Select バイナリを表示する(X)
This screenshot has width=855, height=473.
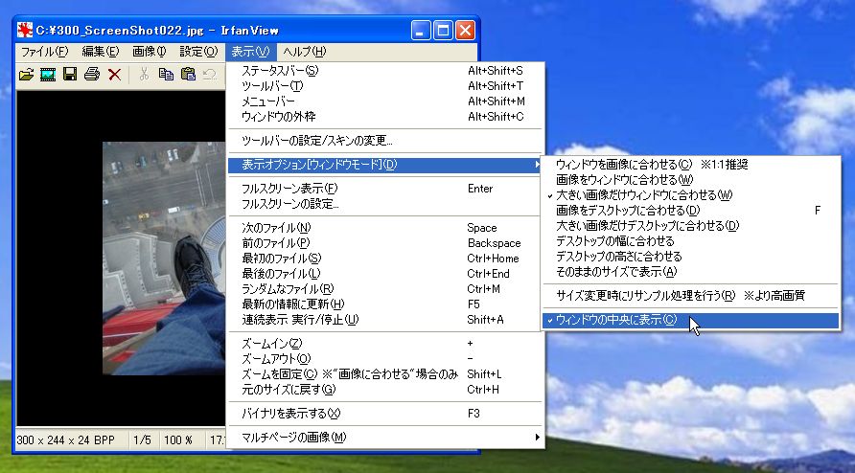click(x=385, y=414)
